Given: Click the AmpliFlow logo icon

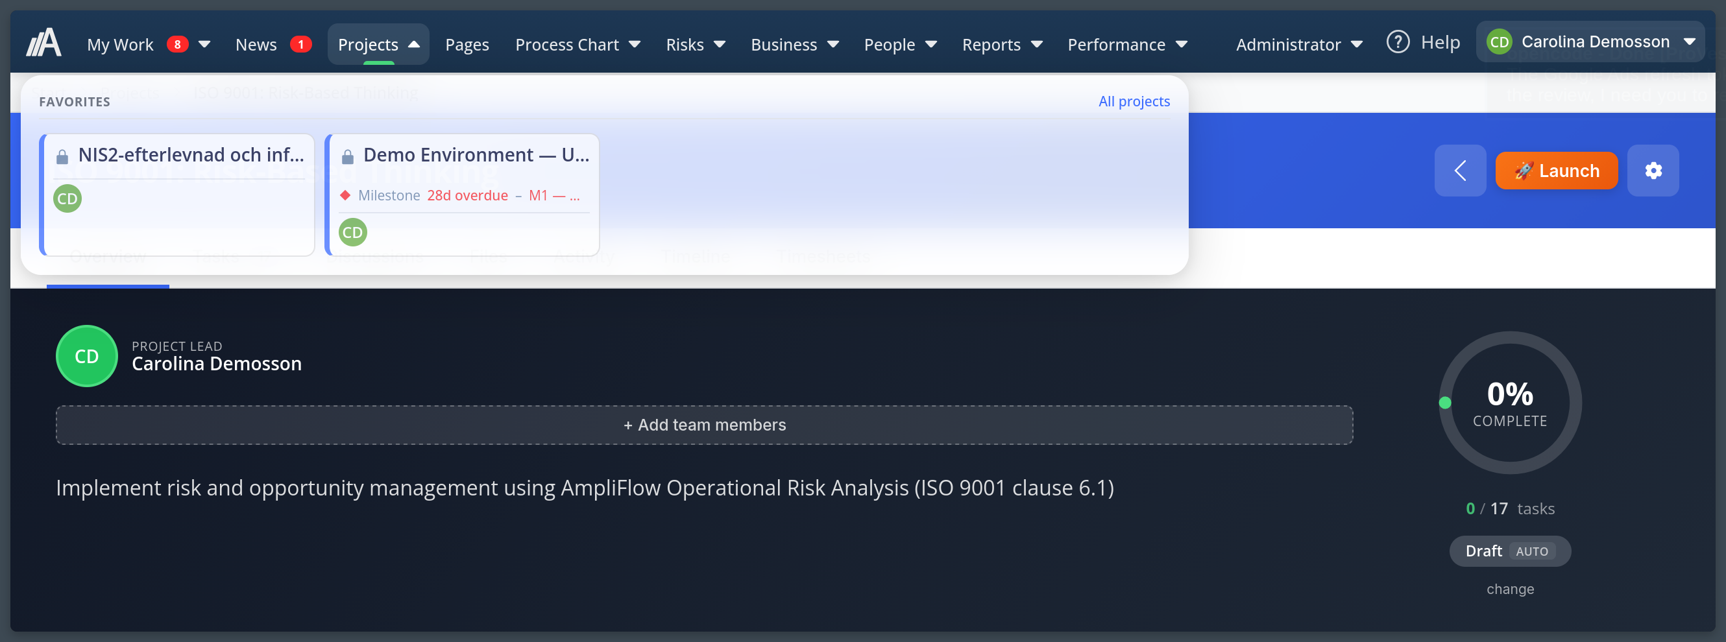Looking at the screenshot, I should 43,42.
